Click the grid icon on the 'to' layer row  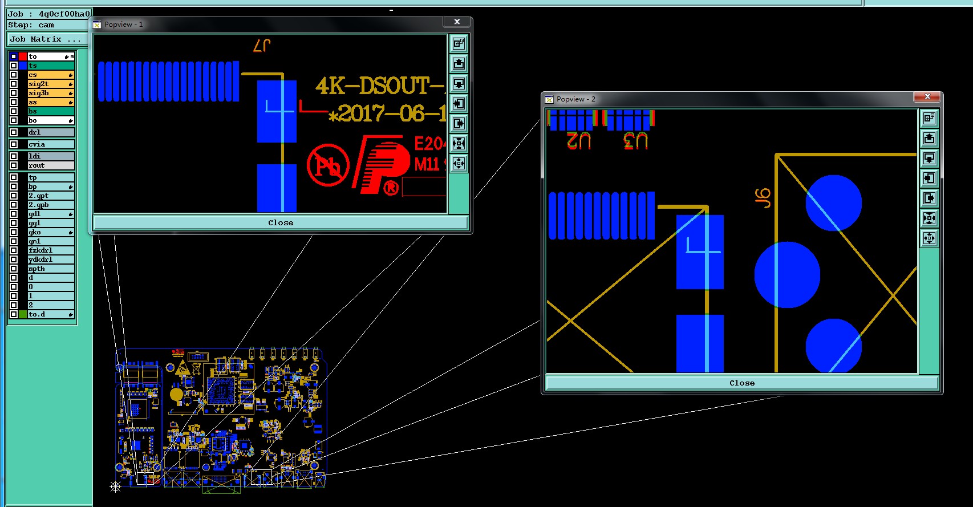click(x=72, y=56)
